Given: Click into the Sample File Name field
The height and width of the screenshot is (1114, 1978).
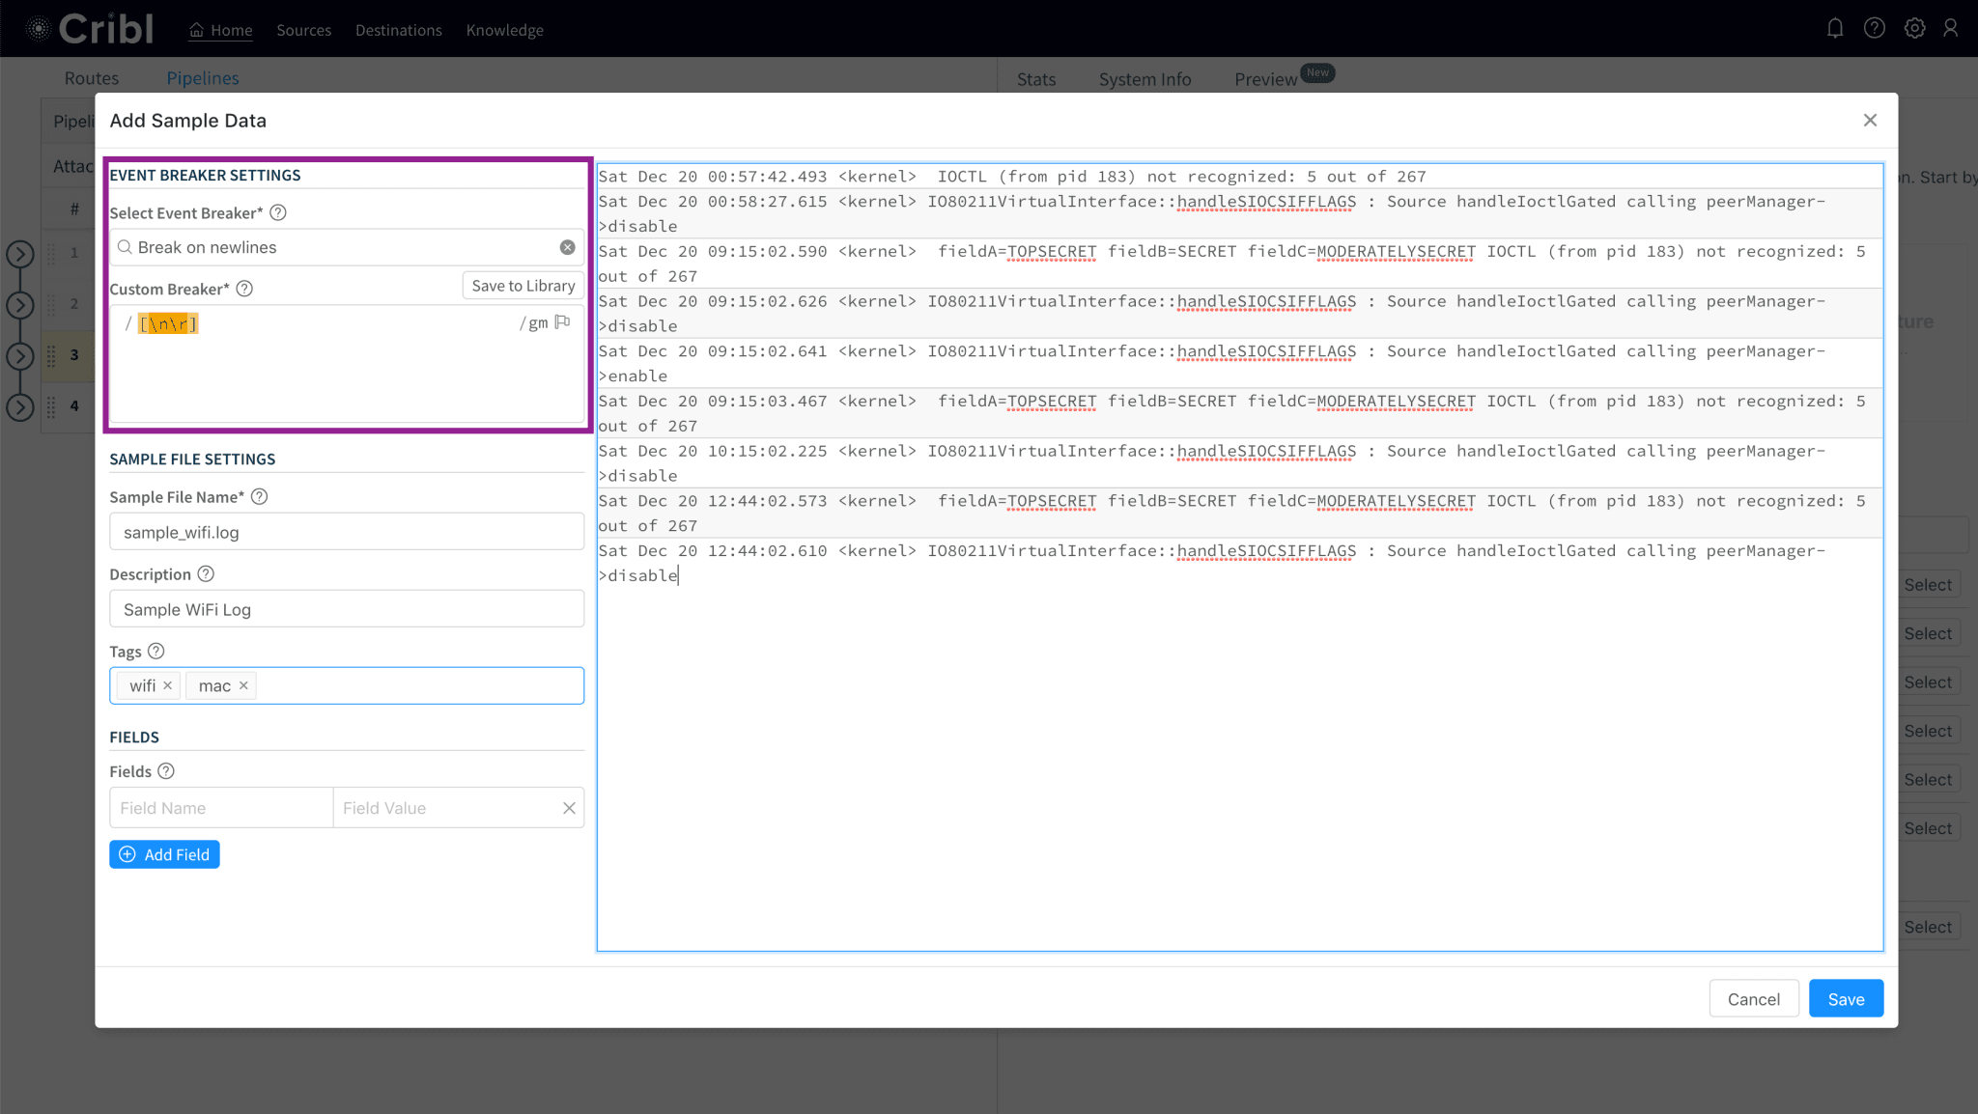Looking at the screenshot, I should tap(347, 532).
